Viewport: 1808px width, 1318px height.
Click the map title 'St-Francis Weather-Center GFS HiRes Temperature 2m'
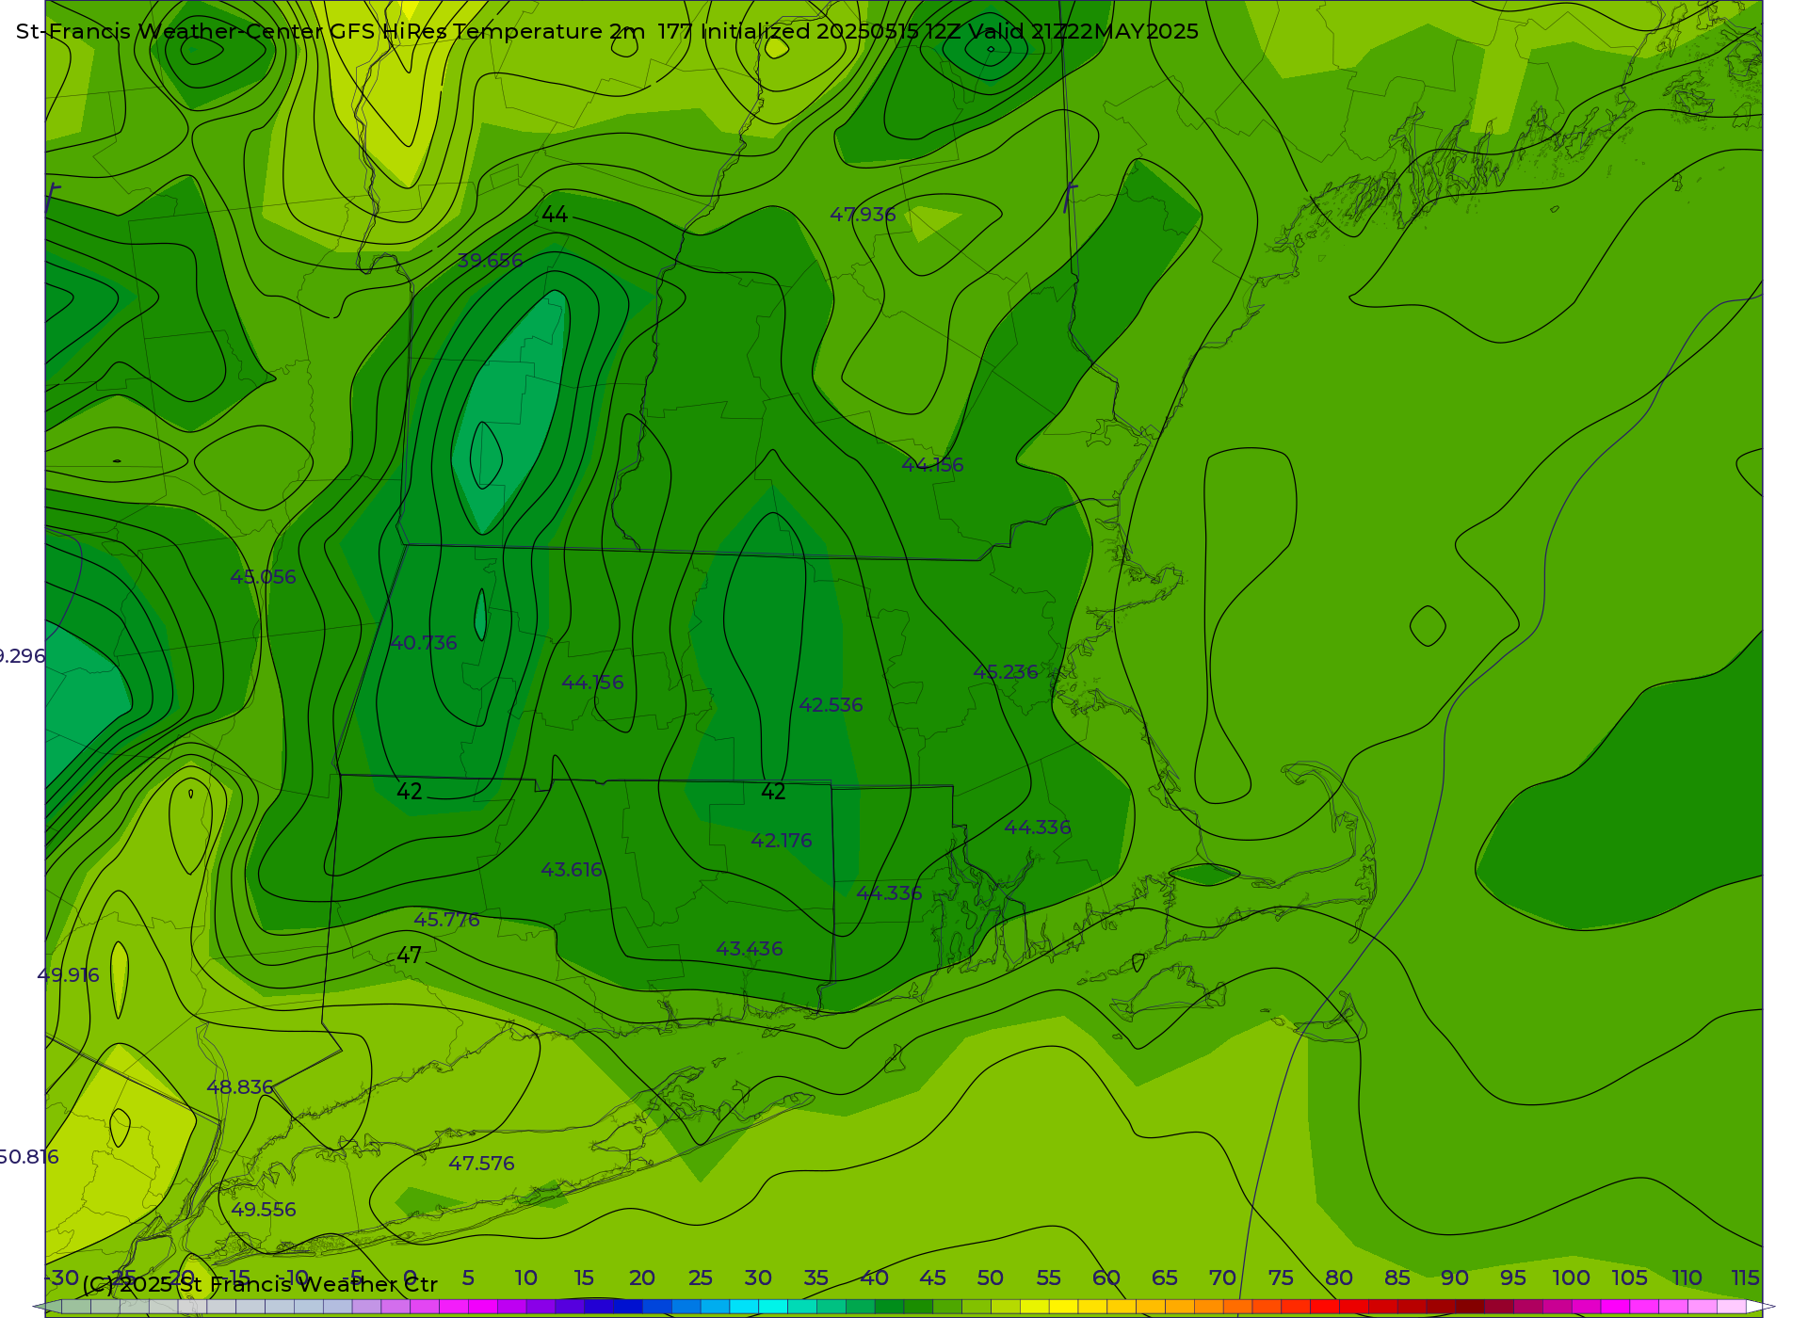coord(331,32)
